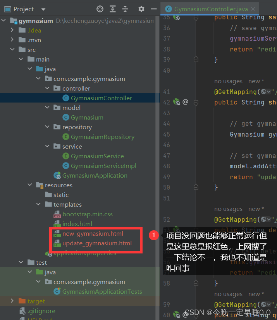Collapse the templates folder
Image resolution: width=277 pixels, height=320 pixels.
click(x=38, y=204)
